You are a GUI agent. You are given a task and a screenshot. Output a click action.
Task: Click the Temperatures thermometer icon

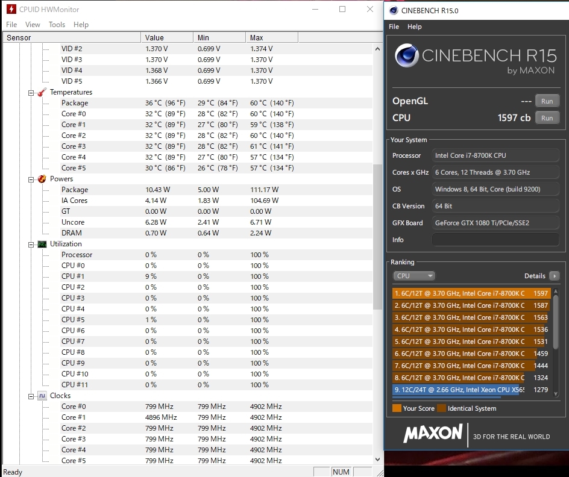pos(42,92)
